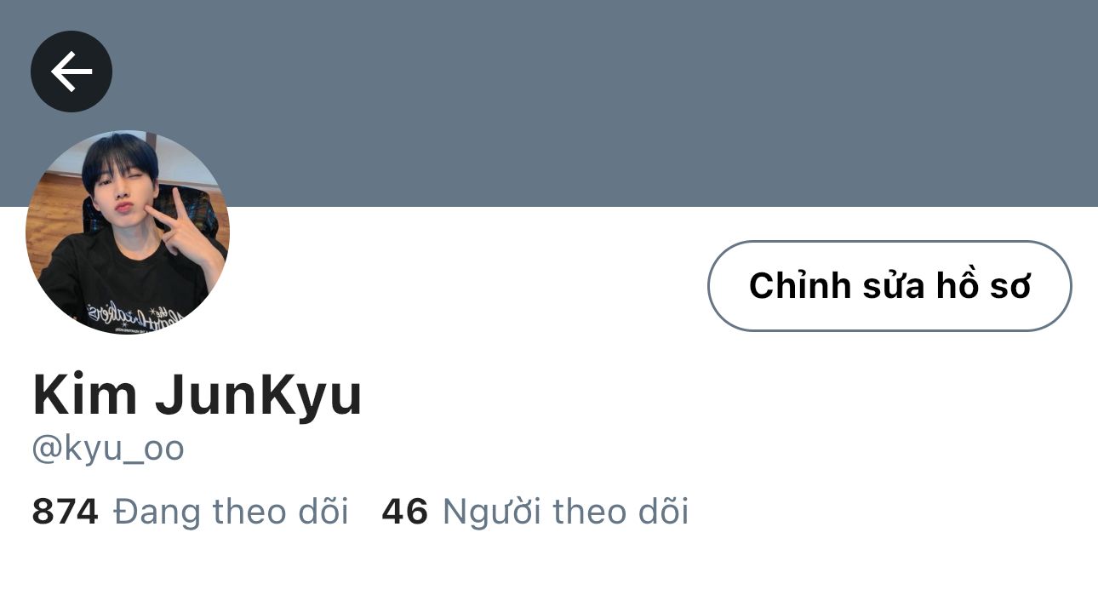Viewport: 1098px width, 607px height.
Task: Open the Kim JunKyu profile picture
Action: click(128, 232)
